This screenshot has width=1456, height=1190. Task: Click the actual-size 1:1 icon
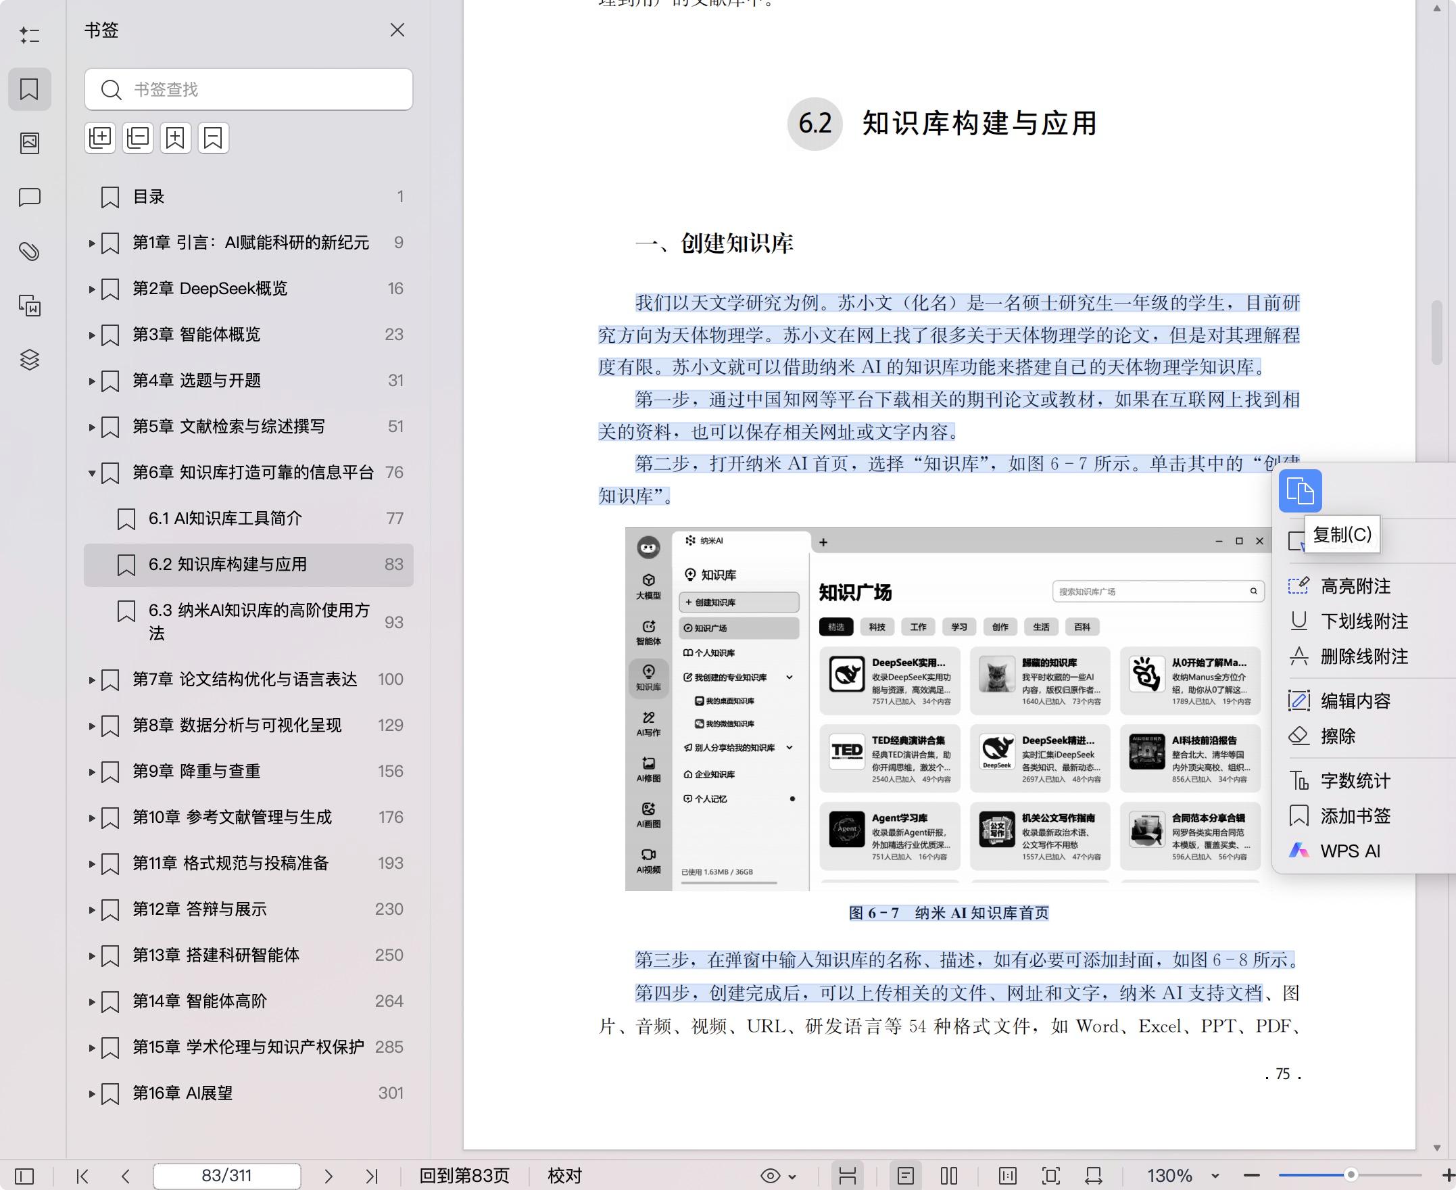coord(1008,1176)
